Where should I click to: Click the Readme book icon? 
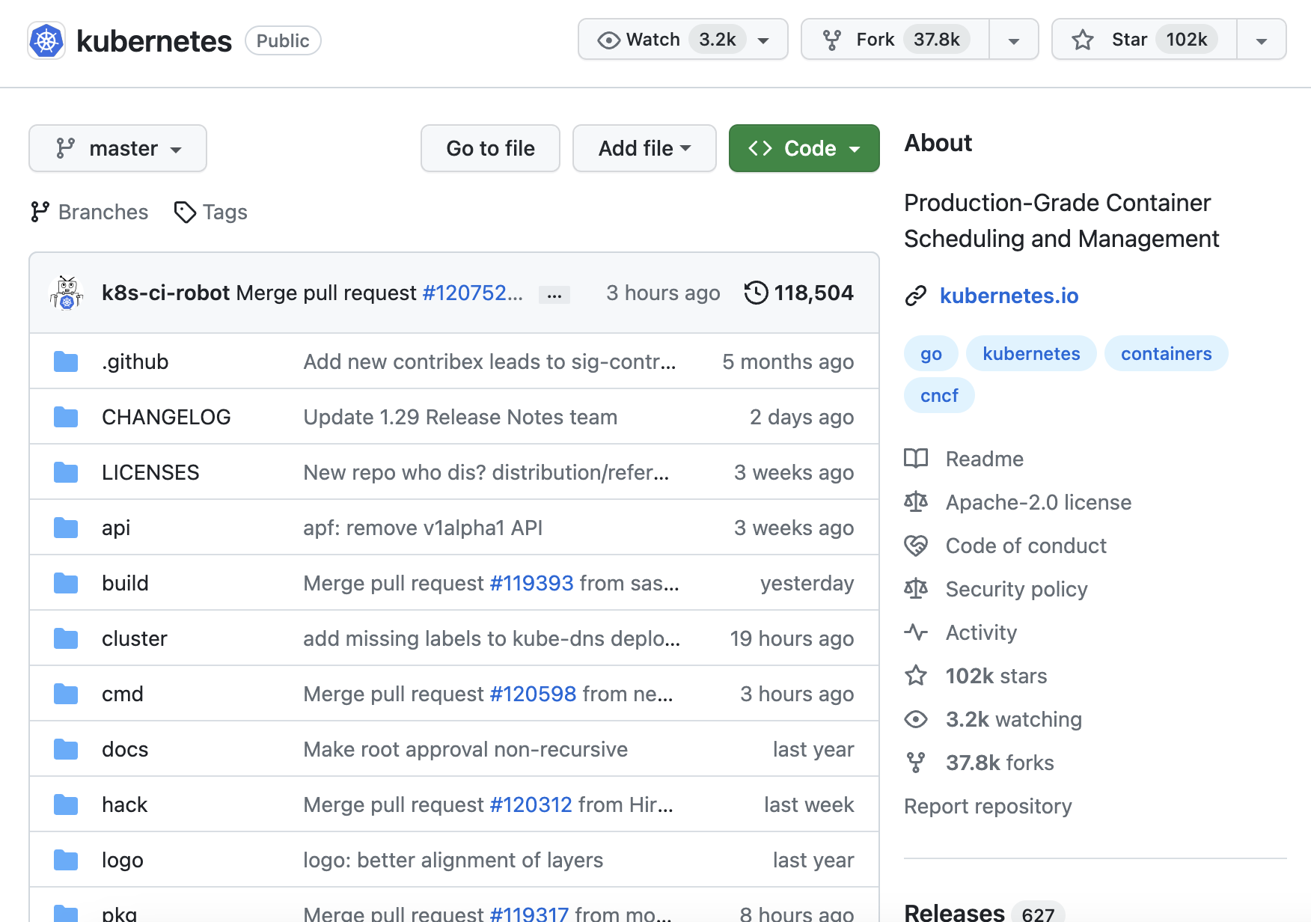916,459
